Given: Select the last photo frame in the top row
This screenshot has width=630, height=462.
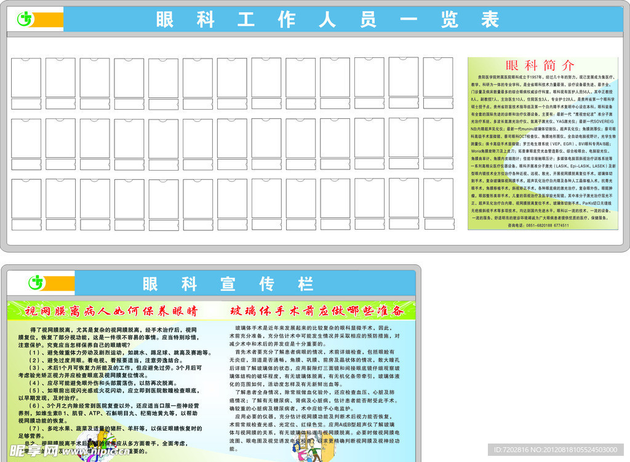Looking at the screenshot, I should click(x=438, y=77).
